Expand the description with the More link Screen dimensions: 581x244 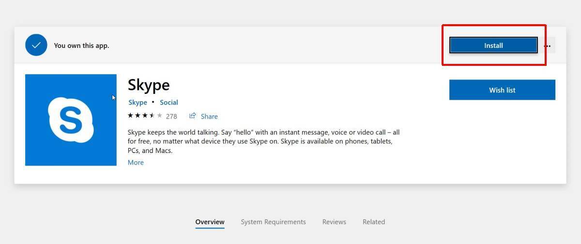coord(136,163)
